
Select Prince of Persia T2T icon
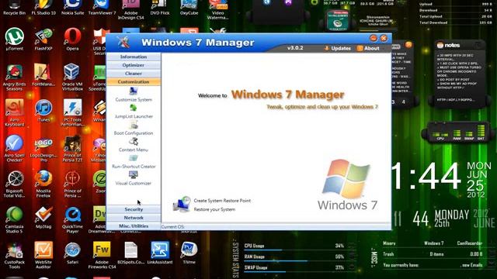pyautogui.click(x=72, y=148)
